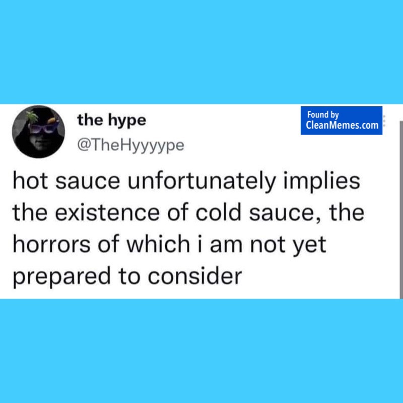The width and height of the screenshot is (403, 403).
Task: Click the word "prepared" on the last line
Action: click(61, 277)
